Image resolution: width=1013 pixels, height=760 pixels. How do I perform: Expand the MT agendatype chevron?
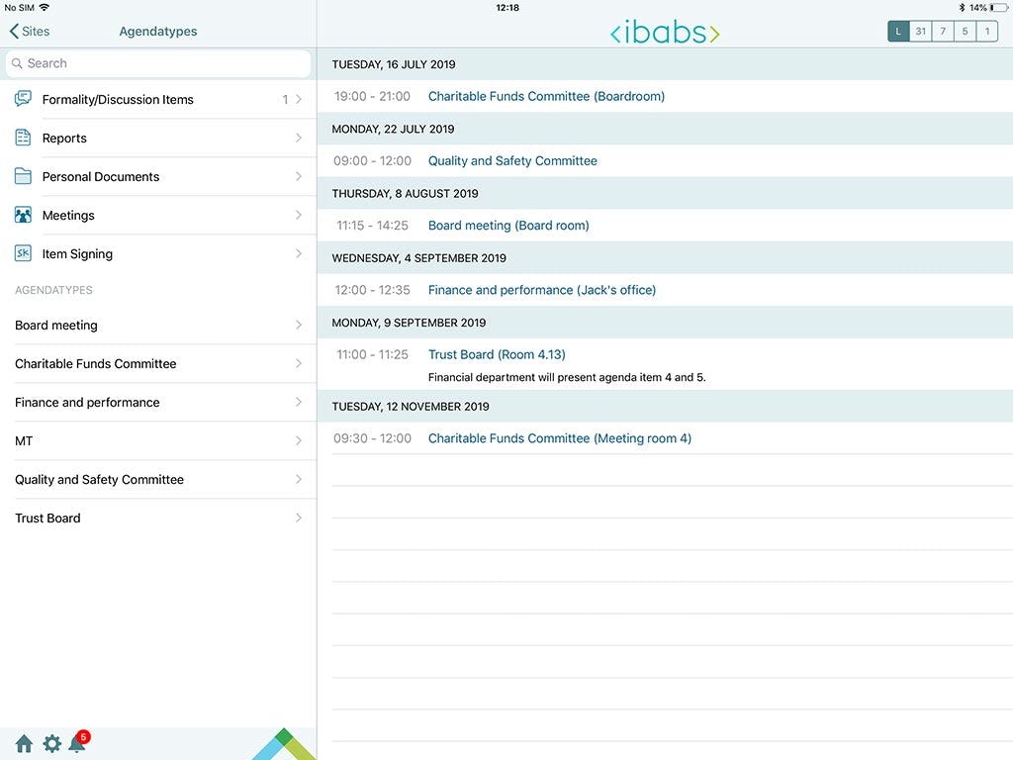coord(299,440)
